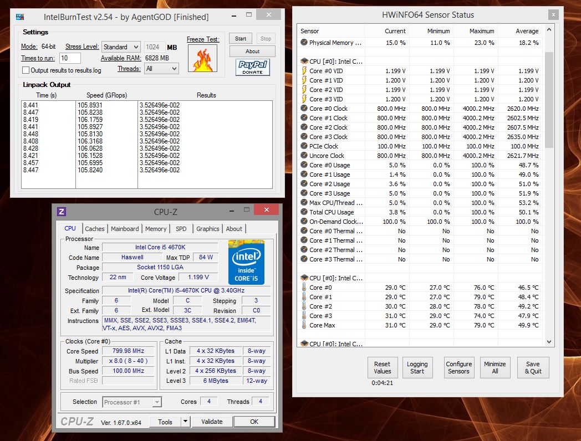
Task: Click the second CPU [#0] temperature group icon
Action: (304, 278)
